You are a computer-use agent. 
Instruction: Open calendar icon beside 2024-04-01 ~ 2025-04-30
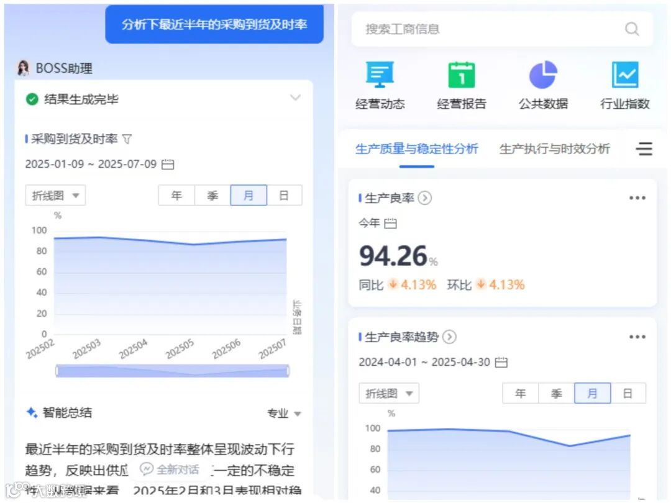(501, 362)
